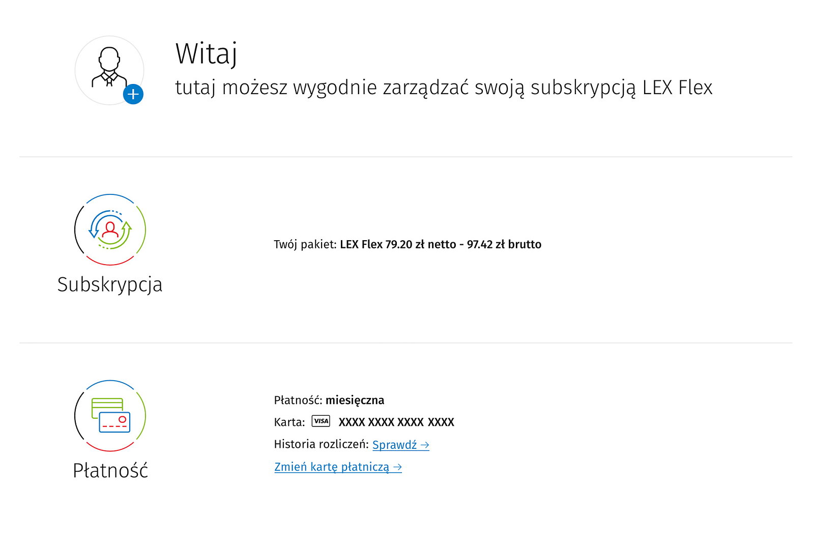Click the user profile avatar icon

click(109, 68)
